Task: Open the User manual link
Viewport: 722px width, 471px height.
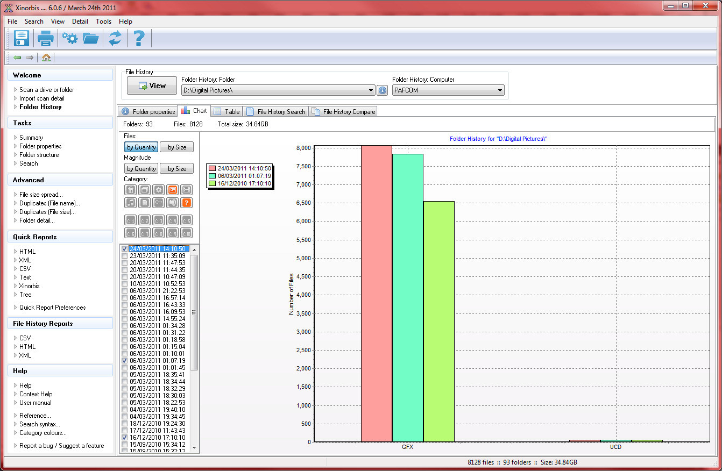Action: (36, 403)
